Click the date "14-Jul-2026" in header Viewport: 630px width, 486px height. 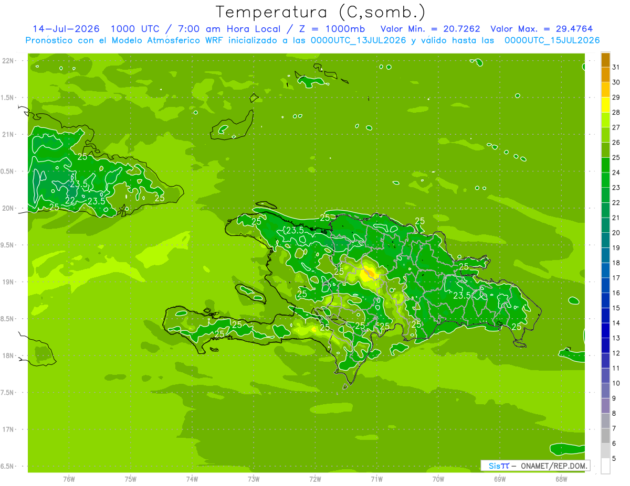coord(66,29)
